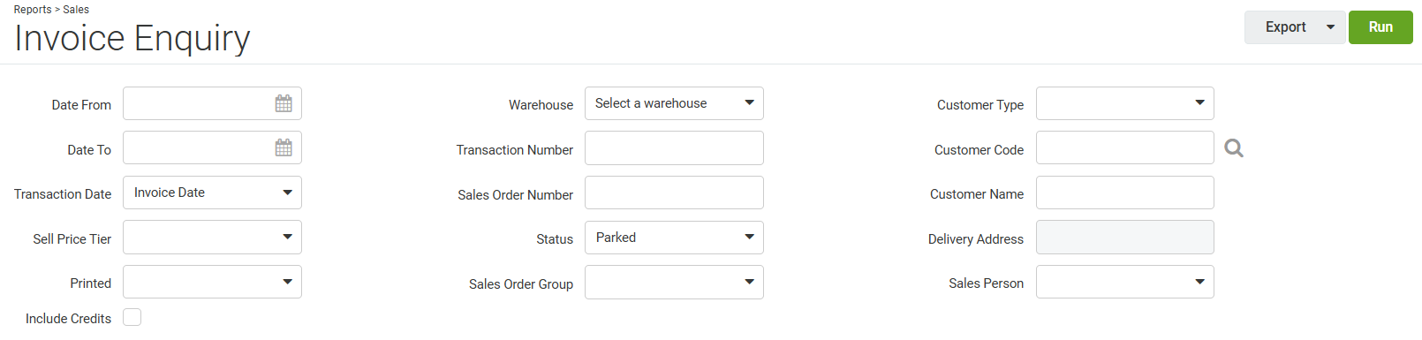Expand the Warehouse dropdown
Viewport: 1422px width, 340px height.
click(674, 103)
